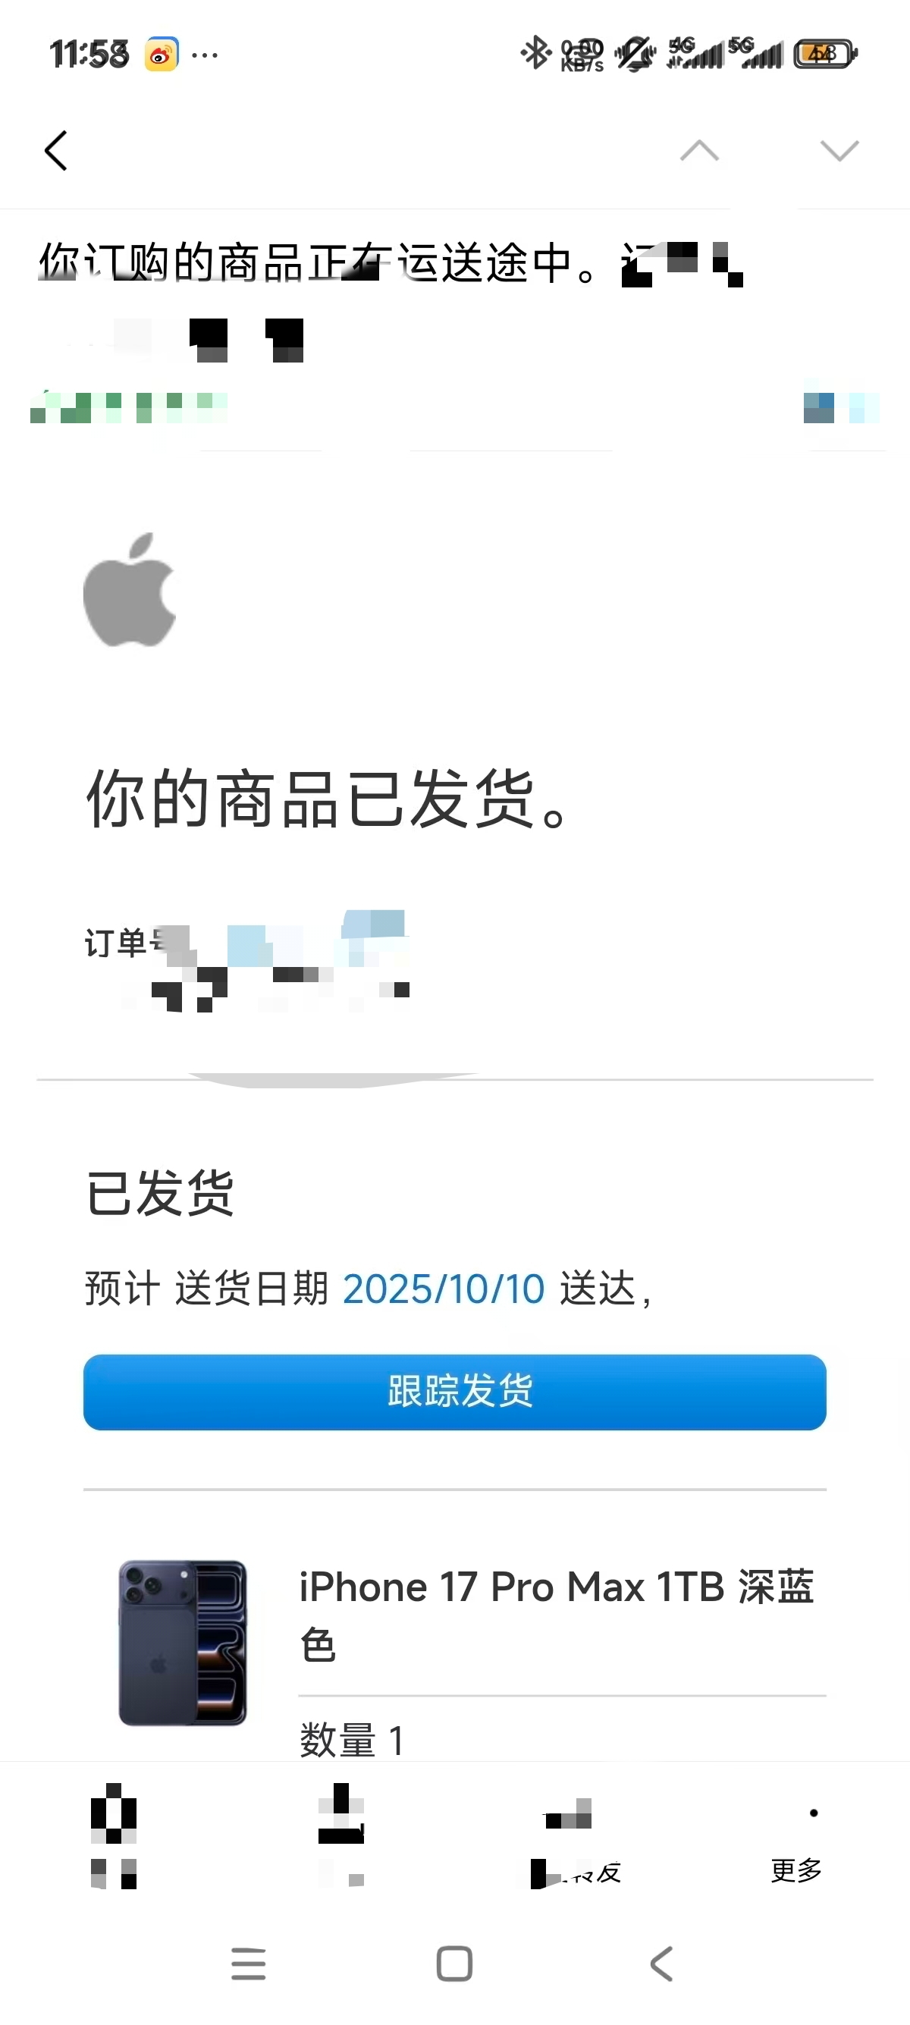Tap the Bluetooth icon in status bar
Image resolution: width=910 pixels, height=2025 pixels.
pos(536,53)
